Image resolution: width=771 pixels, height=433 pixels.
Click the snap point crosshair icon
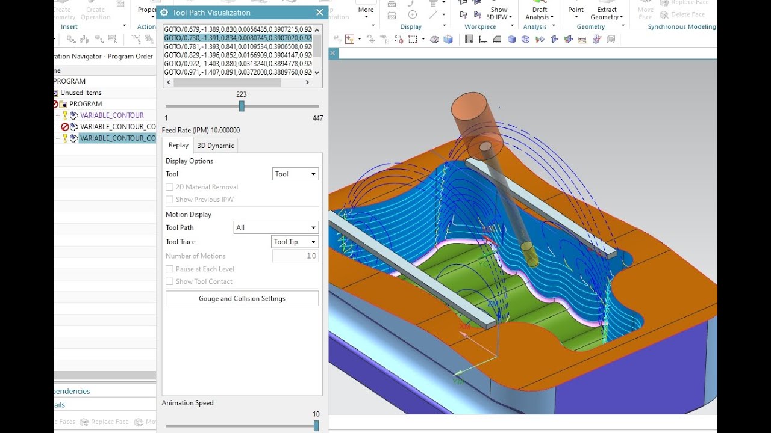[x=399, y=39]
